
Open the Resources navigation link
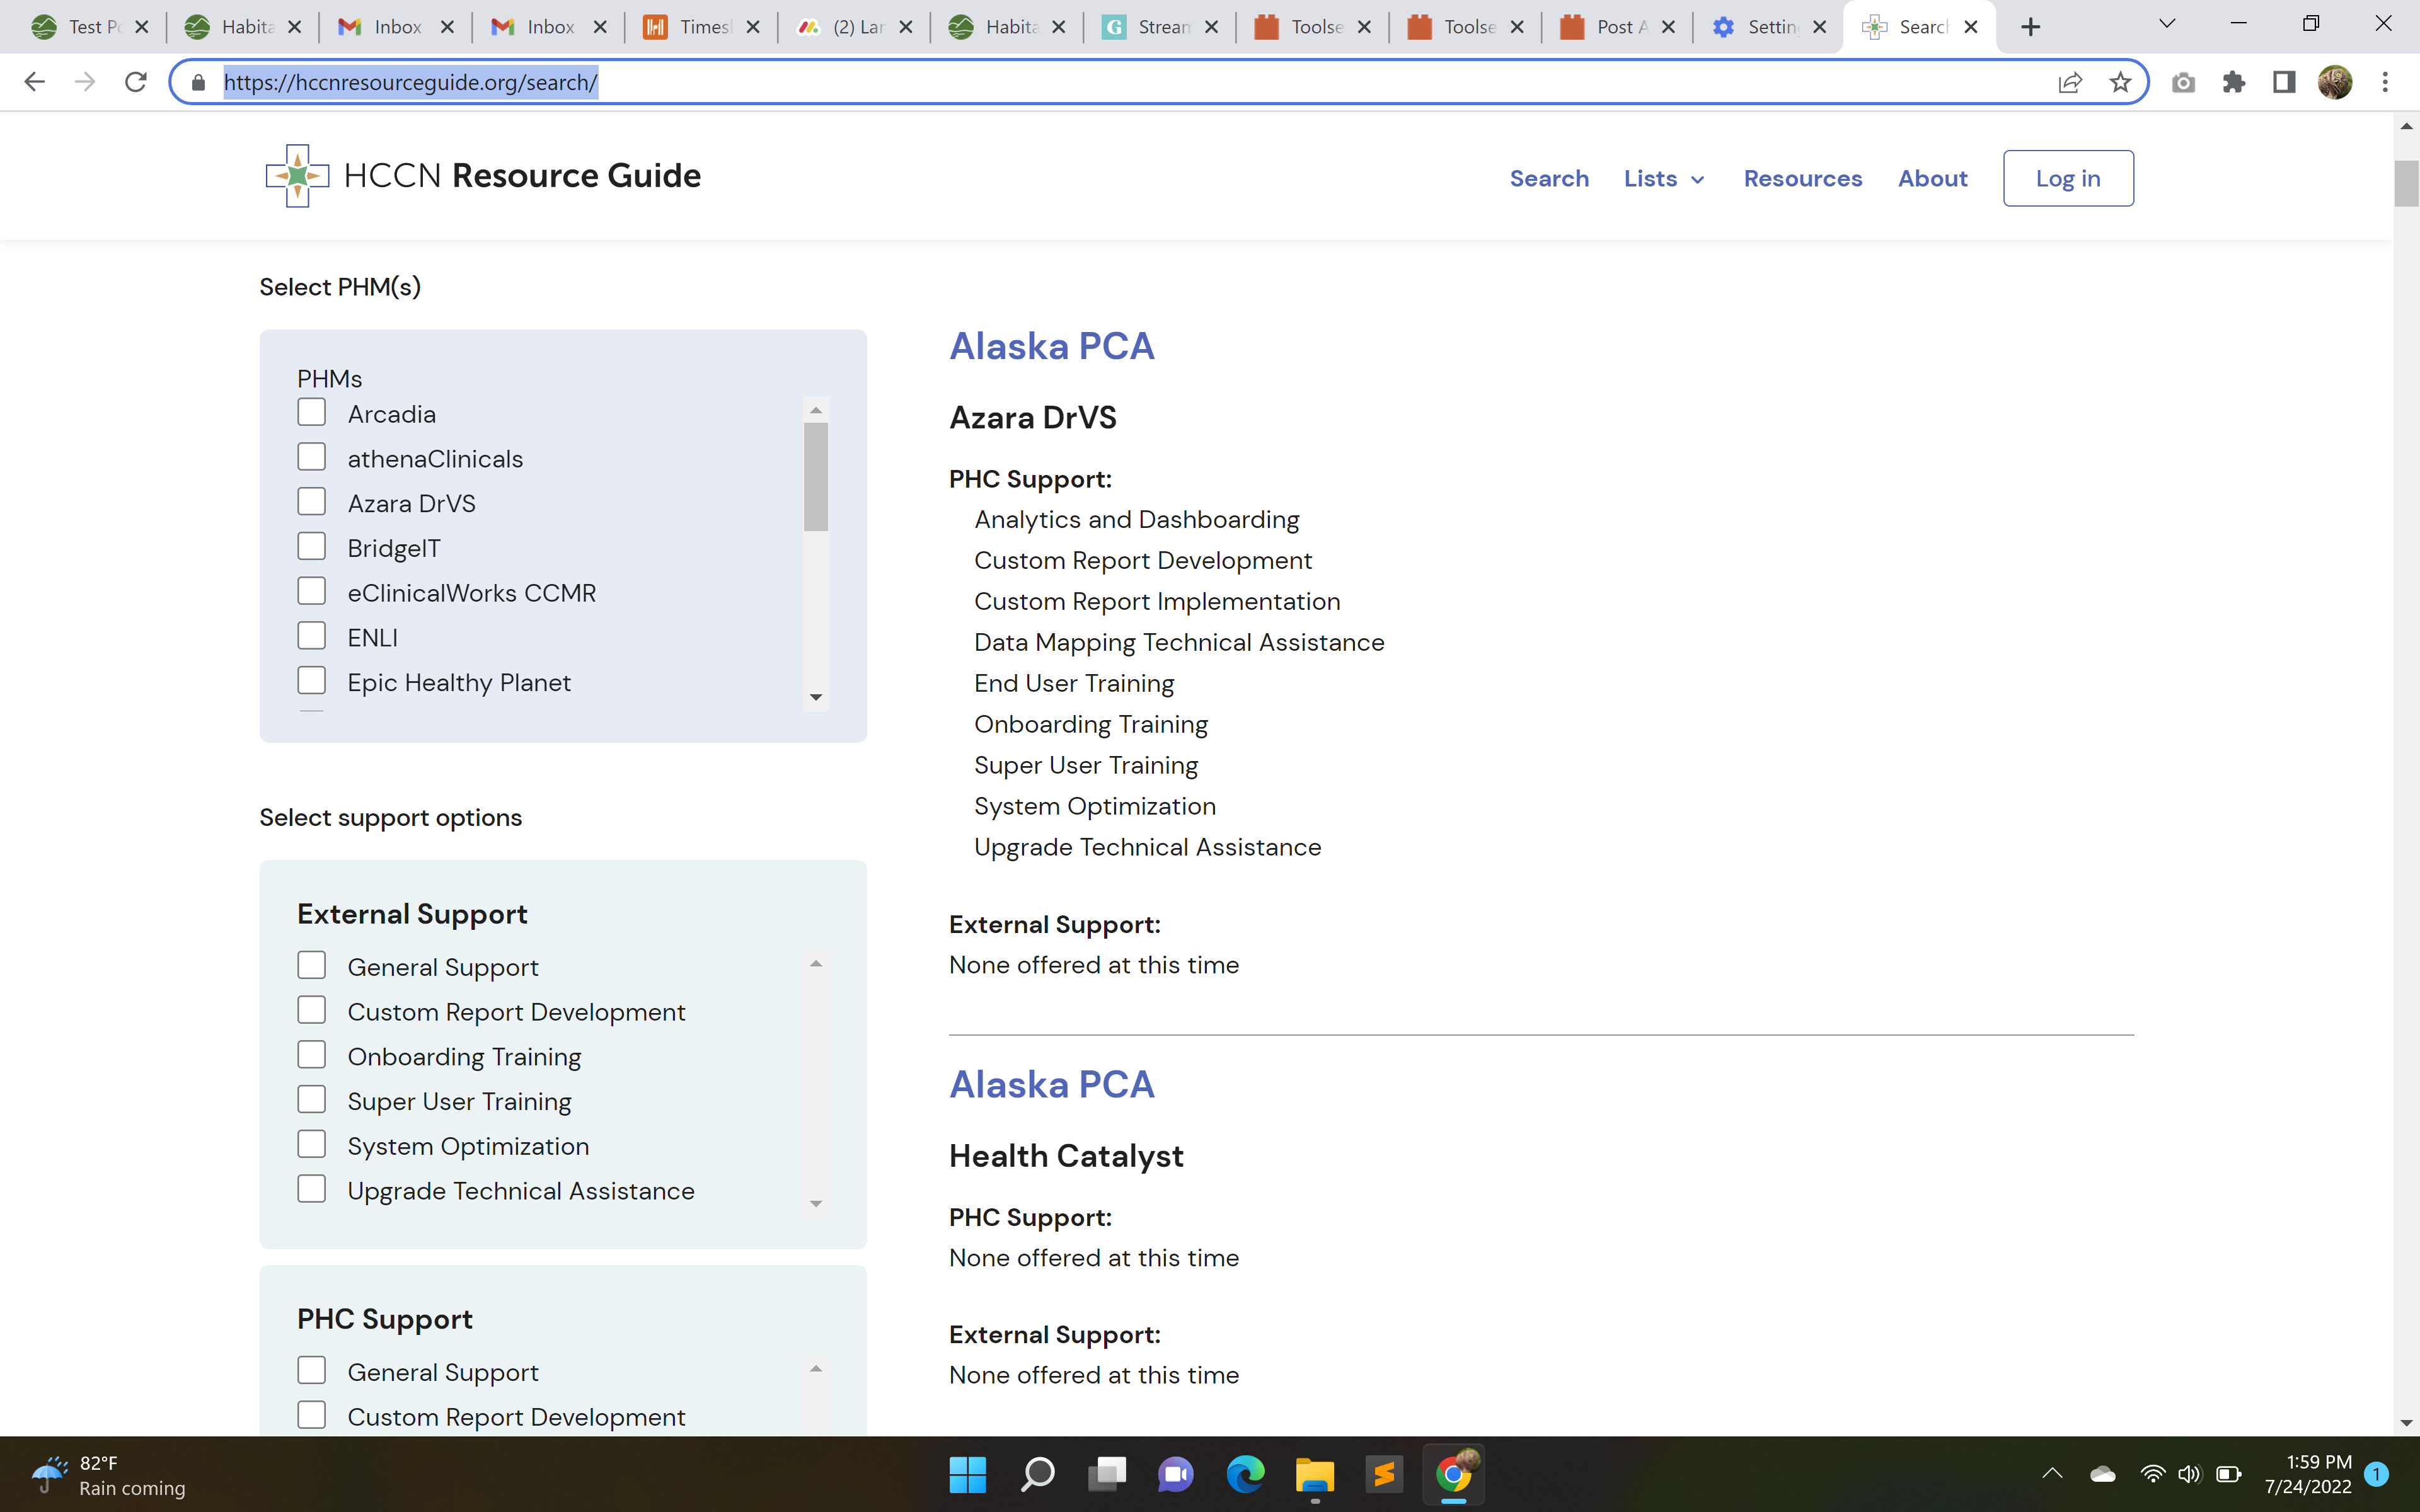coord(1803,179)
